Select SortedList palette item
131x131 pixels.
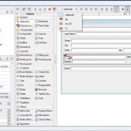coord(23,47)
